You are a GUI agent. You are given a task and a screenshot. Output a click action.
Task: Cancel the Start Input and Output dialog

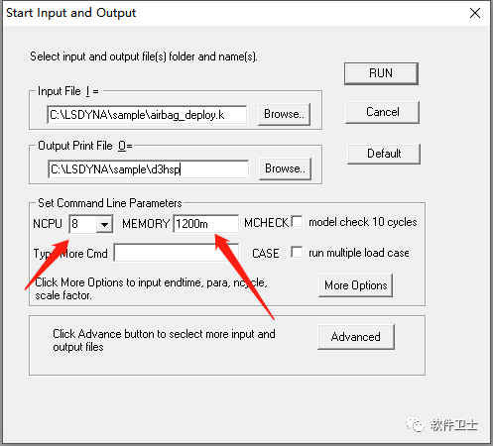[382, 112]
